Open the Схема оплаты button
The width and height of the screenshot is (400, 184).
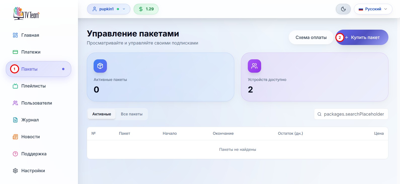click(x=311, y=37)
